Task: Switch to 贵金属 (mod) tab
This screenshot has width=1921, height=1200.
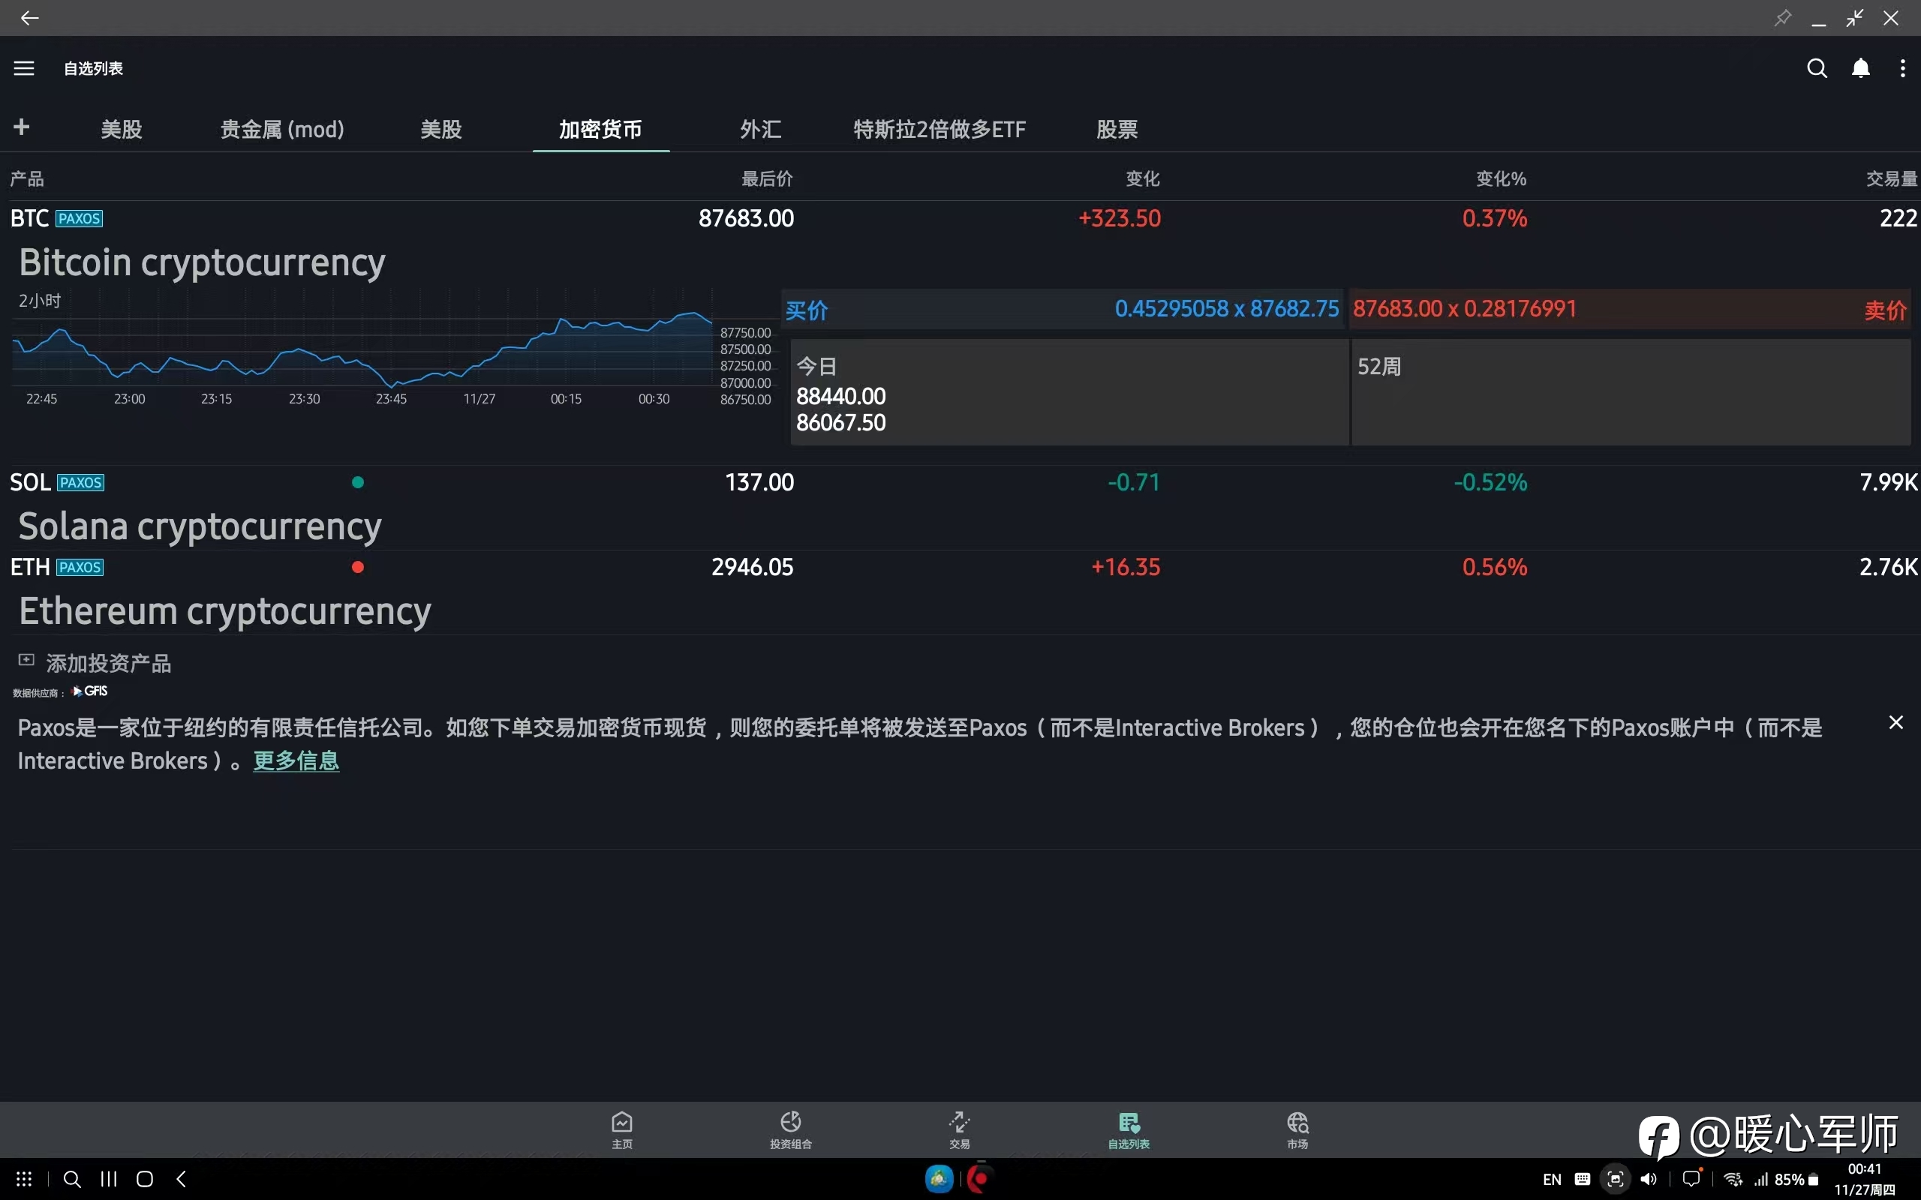Action: coord(282,129)
